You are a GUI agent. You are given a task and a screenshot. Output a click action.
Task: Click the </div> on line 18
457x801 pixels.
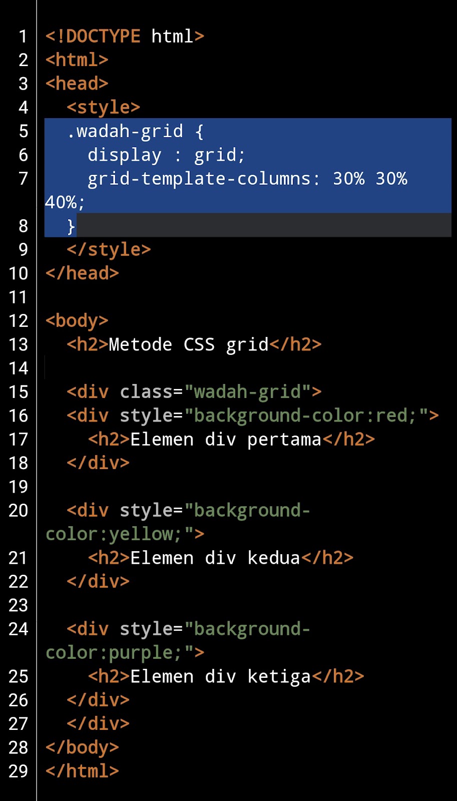[98, 463]
